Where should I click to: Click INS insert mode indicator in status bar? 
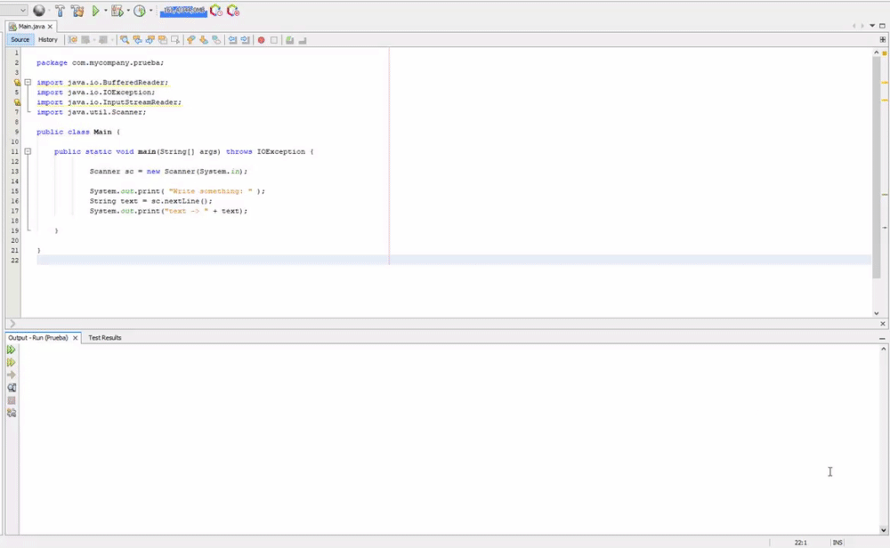point(837,543)
